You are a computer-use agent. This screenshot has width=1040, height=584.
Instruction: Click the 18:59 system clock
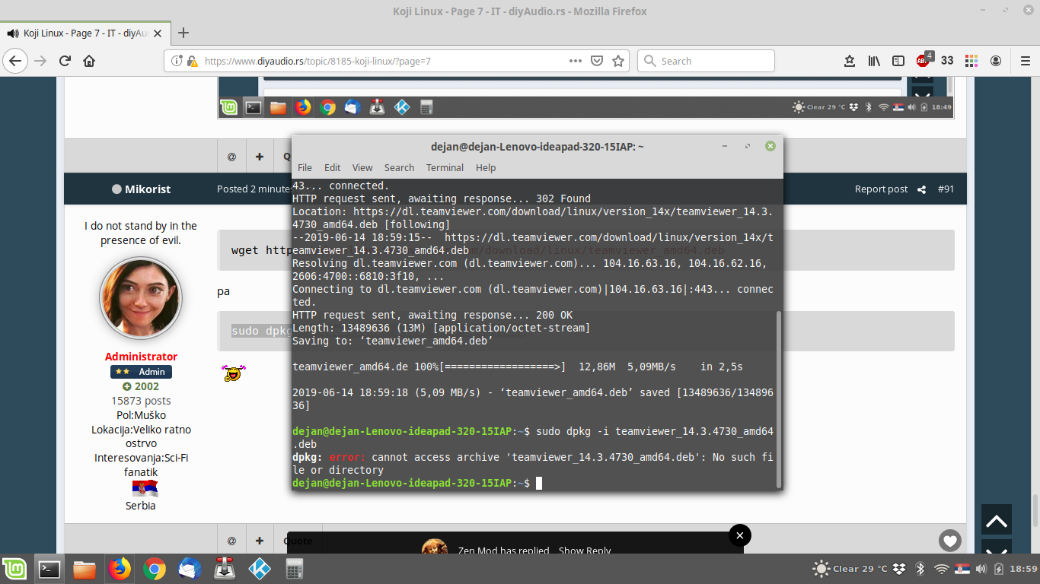[x=1023, y=569]
